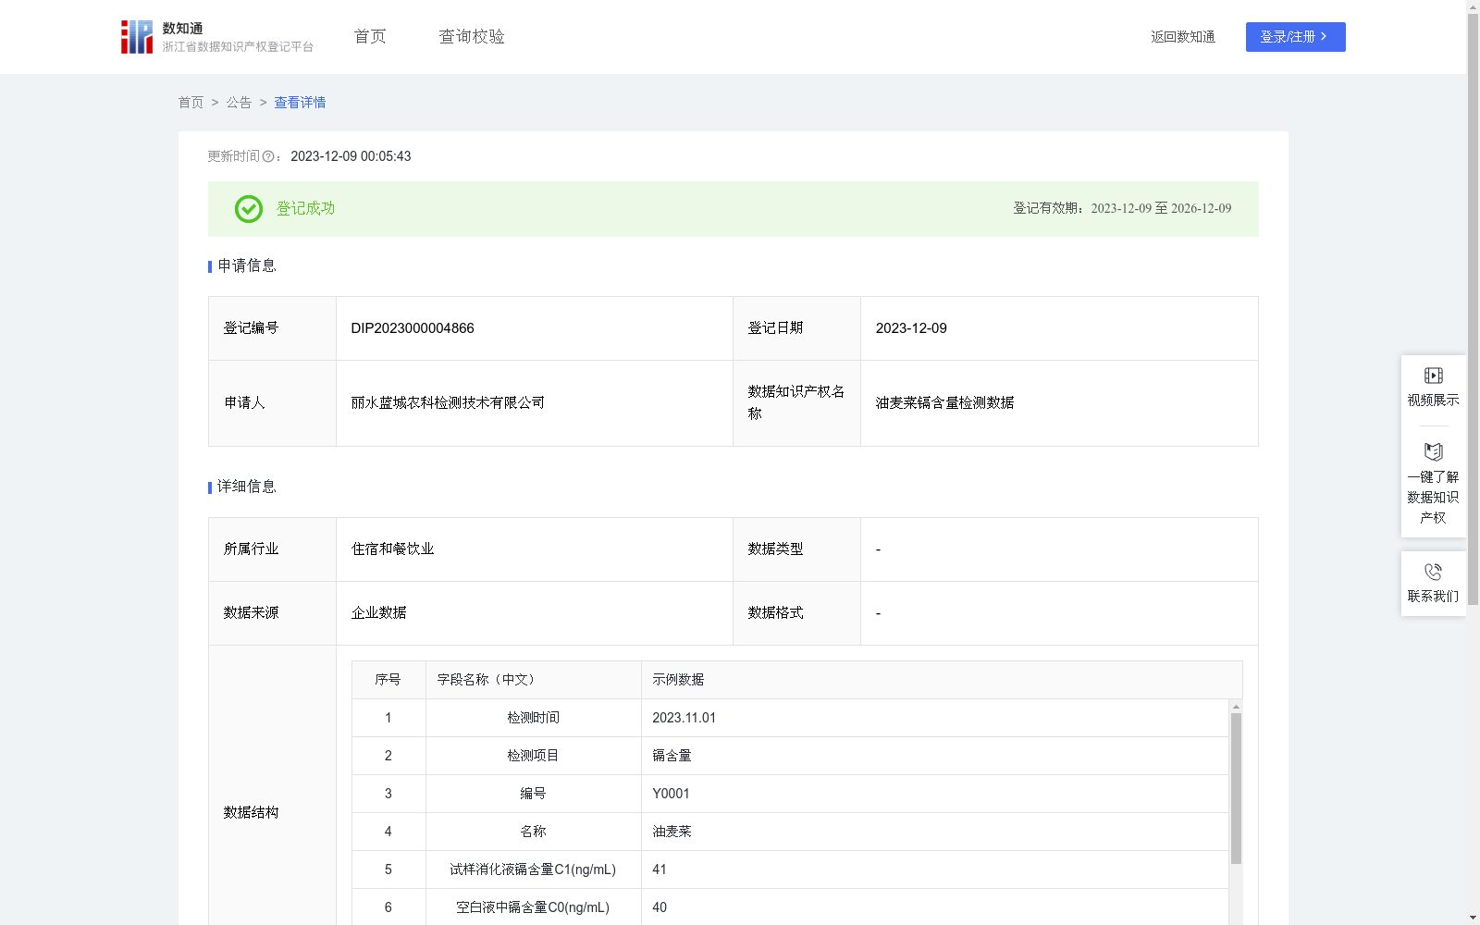Click the sample value 镉含量

tap(672, 756)
